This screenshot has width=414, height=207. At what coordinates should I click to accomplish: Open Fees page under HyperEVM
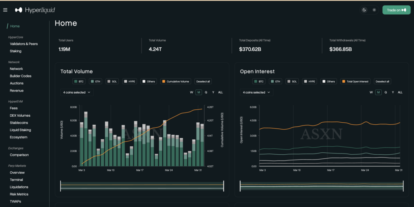(14, 108)
